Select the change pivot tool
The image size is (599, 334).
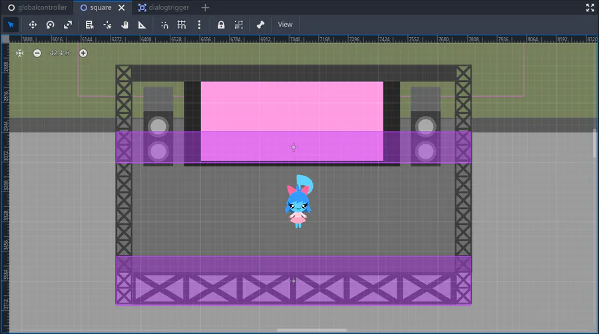coord(107,25)
